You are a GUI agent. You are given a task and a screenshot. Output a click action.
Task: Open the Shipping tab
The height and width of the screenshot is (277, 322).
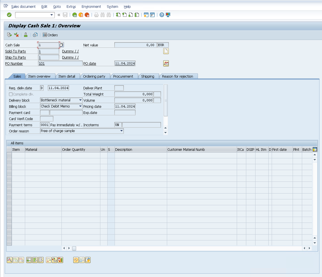point(148,76)
